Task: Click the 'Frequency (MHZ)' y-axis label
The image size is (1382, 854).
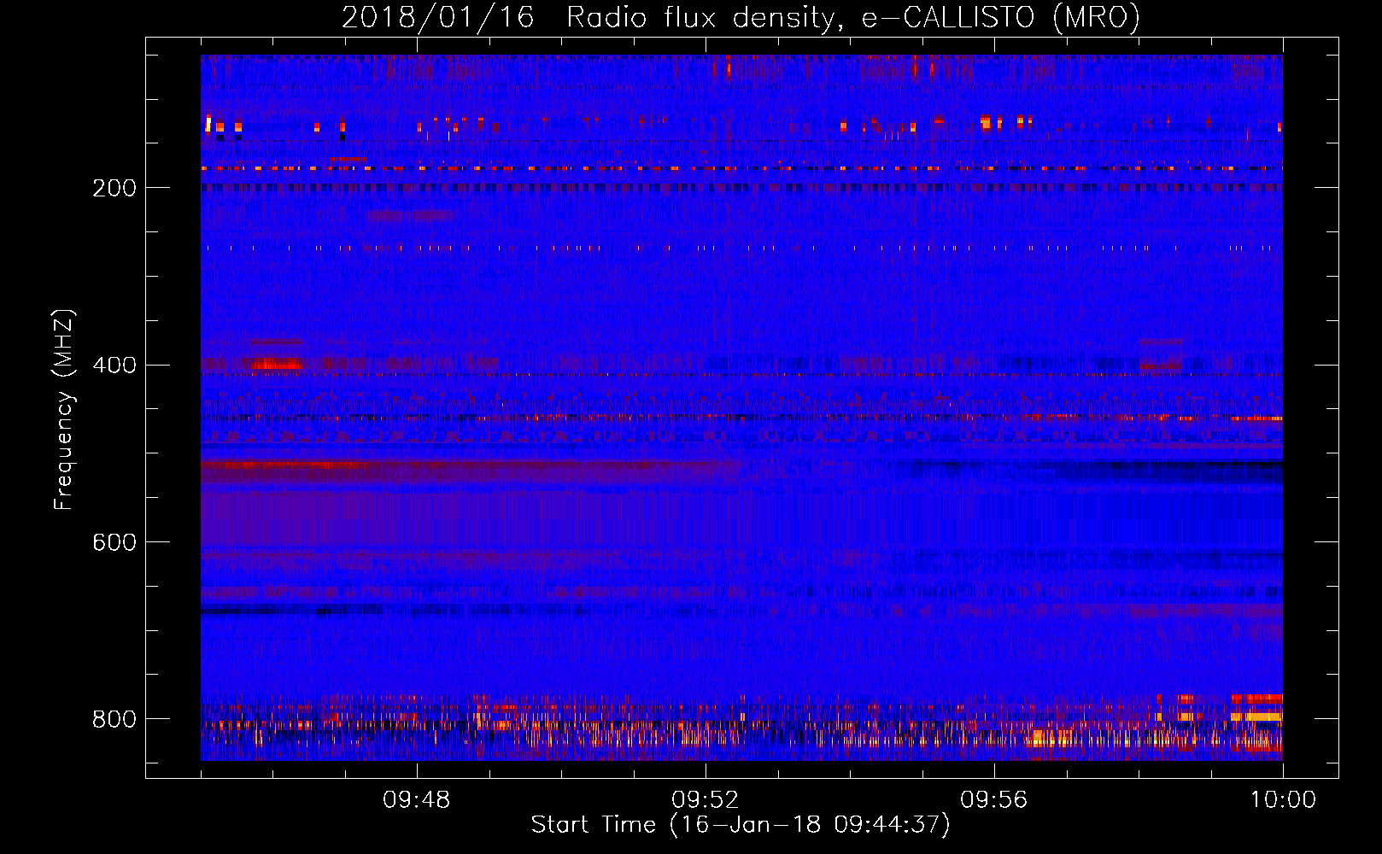Action: coord(64,410)
